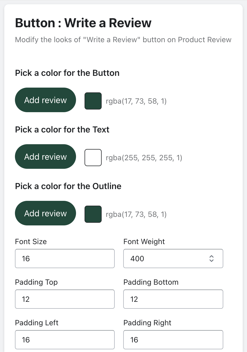The height and width of the screenshot is (352, 247).
Task: Click the Padding Top input field
Action: 65,299
